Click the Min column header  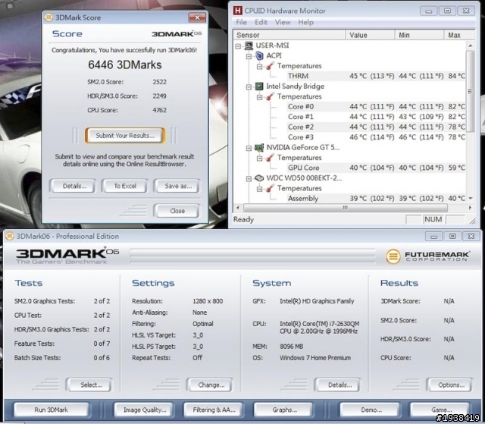(x=420, y=35)
